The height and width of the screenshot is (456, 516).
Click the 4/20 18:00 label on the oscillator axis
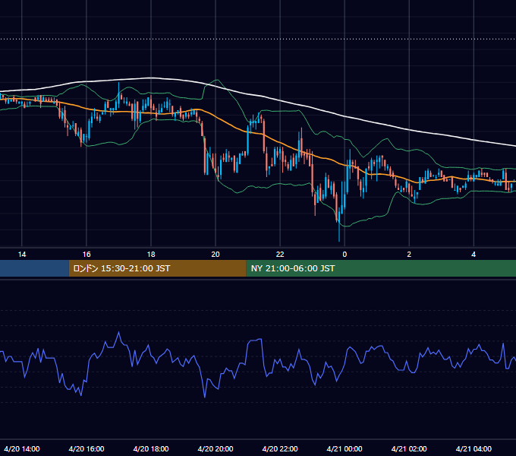(x=151, y=448)
